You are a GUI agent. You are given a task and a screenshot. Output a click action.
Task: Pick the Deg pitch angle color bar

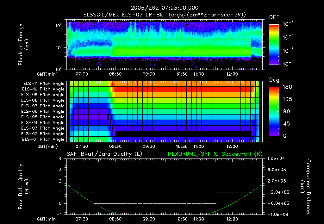point(274,112)
